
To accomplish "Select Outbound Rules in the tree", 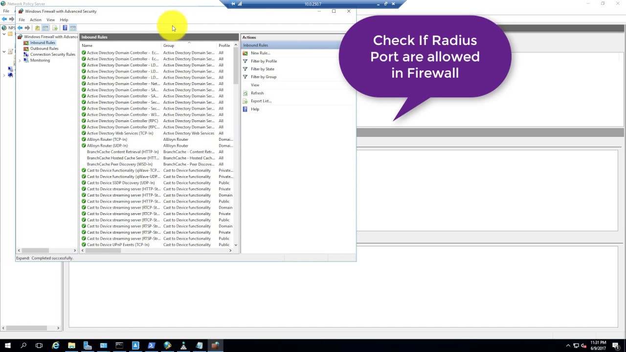I will (44, 48).
